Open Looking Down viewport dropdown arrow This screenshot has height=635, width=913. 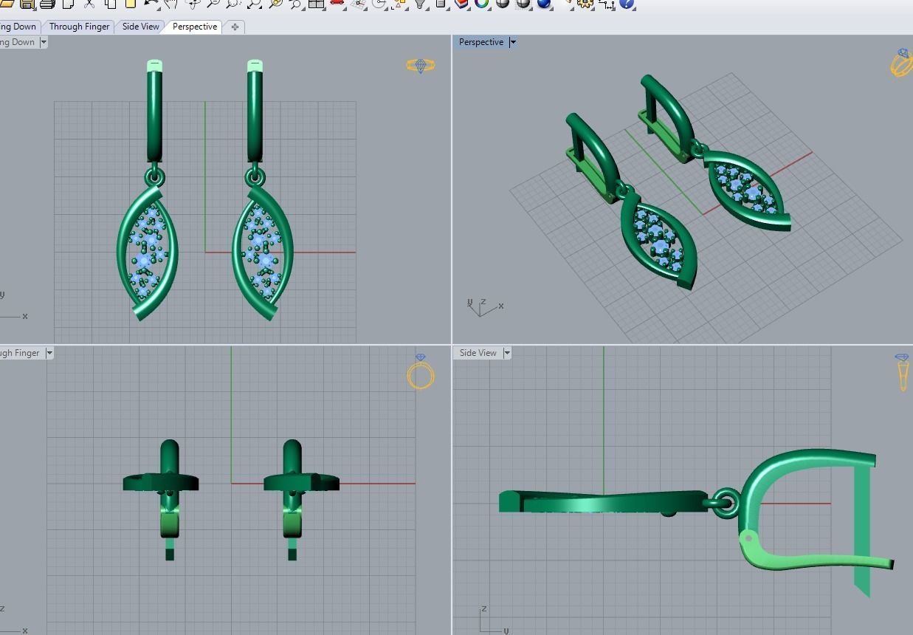click(43, 42)
